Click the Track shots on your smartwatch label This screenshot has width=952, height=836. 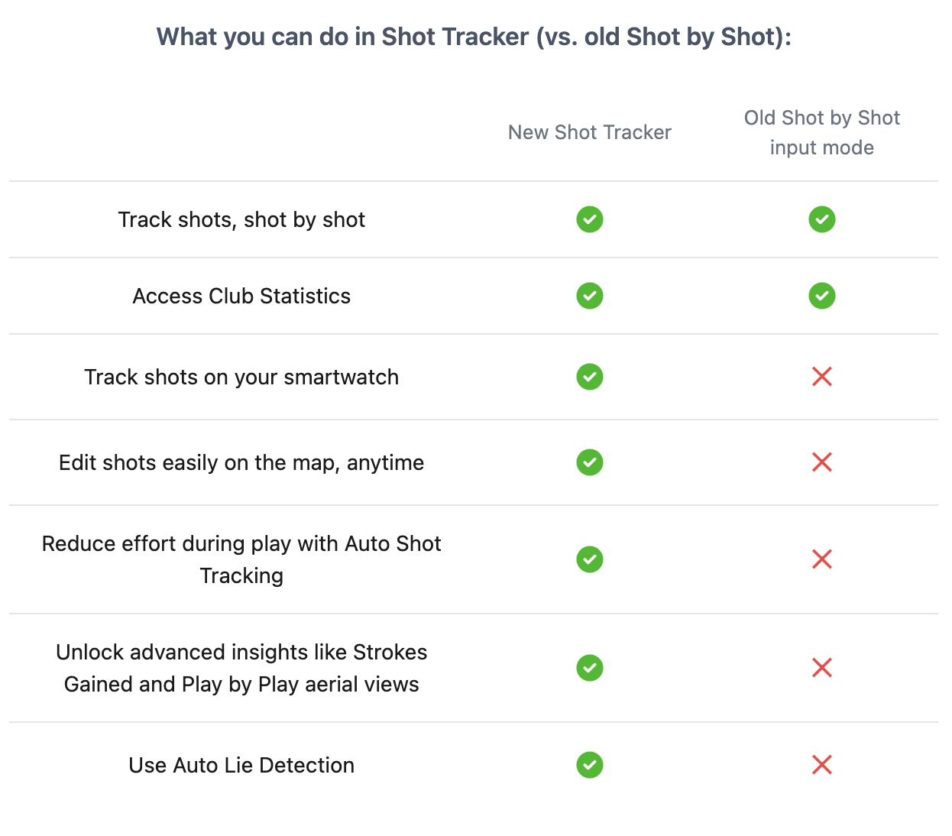click(x=241, y=377)
